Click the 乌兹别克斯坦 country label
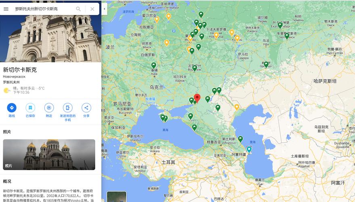 (321, 129)
